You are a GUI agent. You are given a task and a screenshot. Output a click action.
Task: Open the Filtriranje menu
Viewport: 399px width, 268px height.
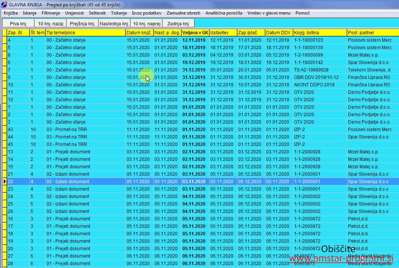51,13
